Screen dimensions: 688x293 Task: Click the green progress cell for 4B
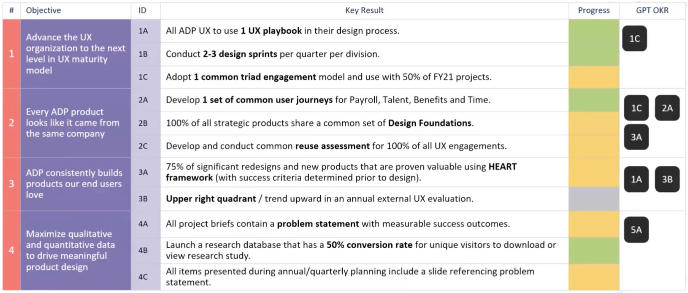[594, 250]
